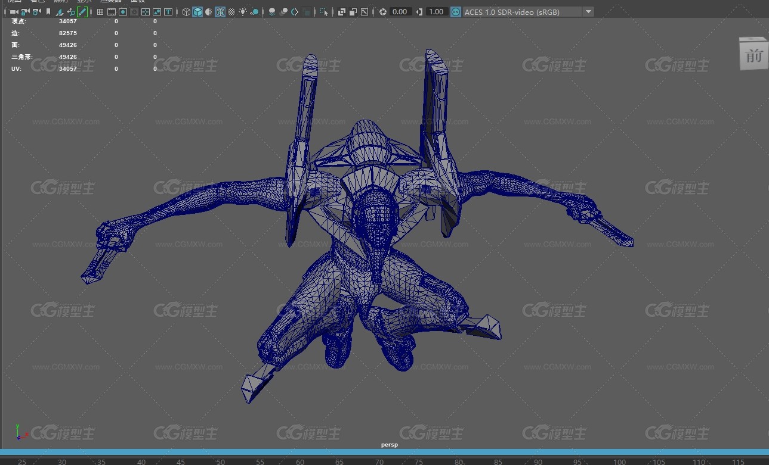
Task: Switch to Smooth Shade All mode
Action: (197, 12)
